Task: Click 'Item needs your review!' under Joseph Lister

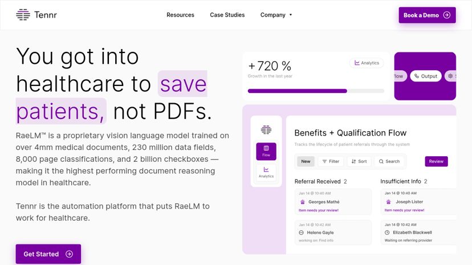Action: click(404, 210)
